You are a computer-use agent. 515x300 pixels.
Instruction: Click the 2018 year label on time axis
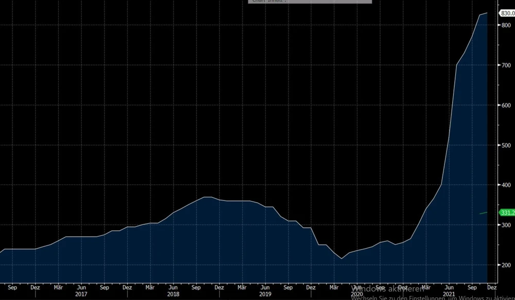coord(173,295)
